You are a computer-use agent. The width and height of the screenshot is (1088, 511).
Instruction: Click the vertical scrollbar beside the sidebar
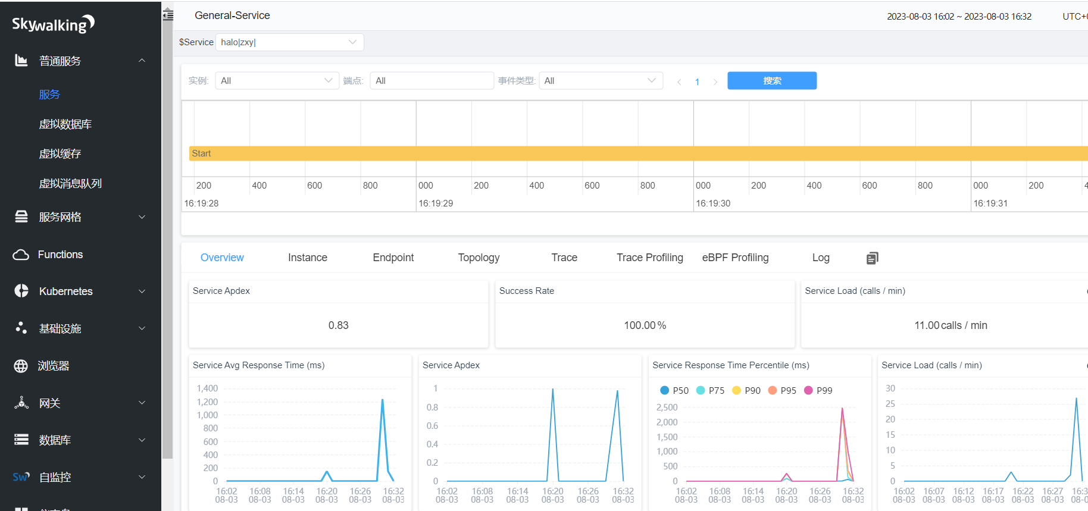pos(168,241)
